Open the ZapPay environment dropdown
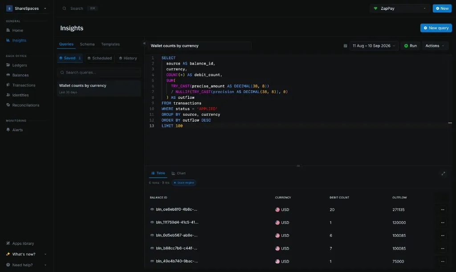 click(x=400, y=8)
